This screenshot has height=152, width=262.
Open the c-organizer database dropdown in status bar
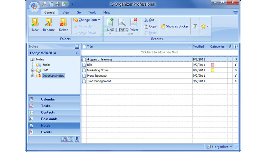(x=219, y=147)
